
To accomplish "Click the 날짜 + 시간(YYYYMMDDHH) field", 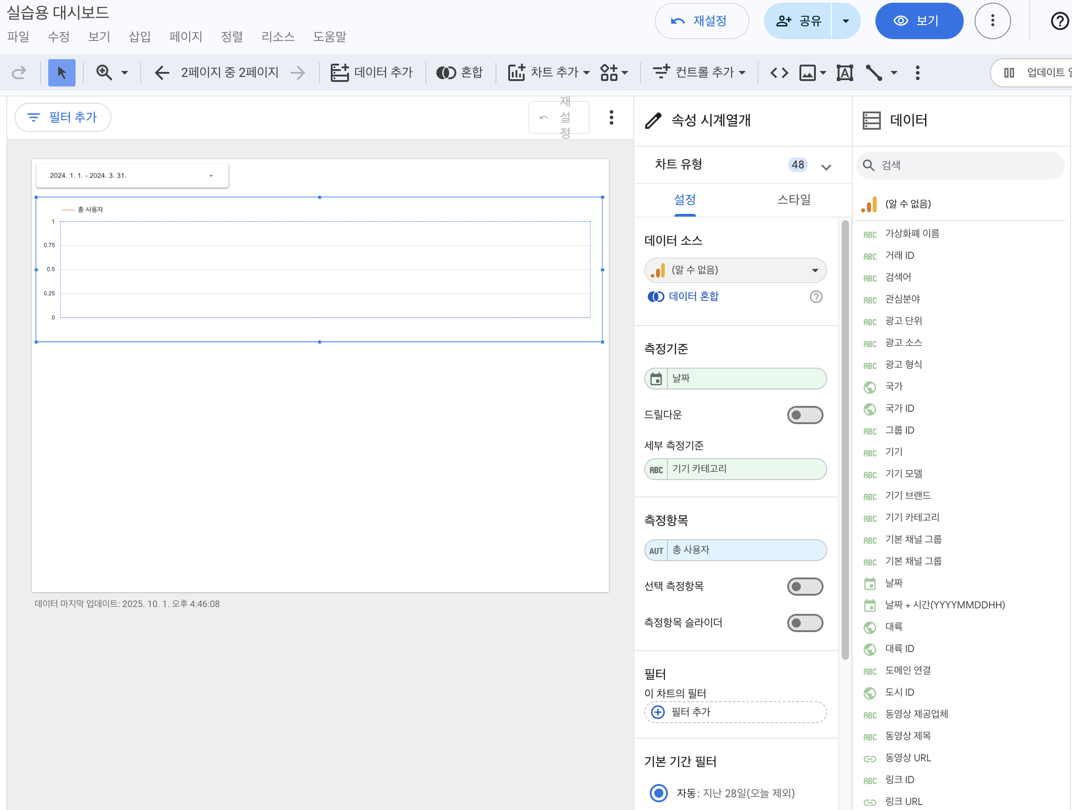I will click(945, 605).
